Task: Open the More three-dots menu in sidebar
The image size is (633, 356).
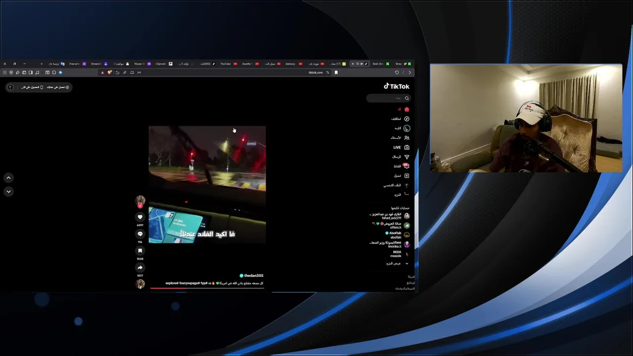Action: (x=407, y=195)
